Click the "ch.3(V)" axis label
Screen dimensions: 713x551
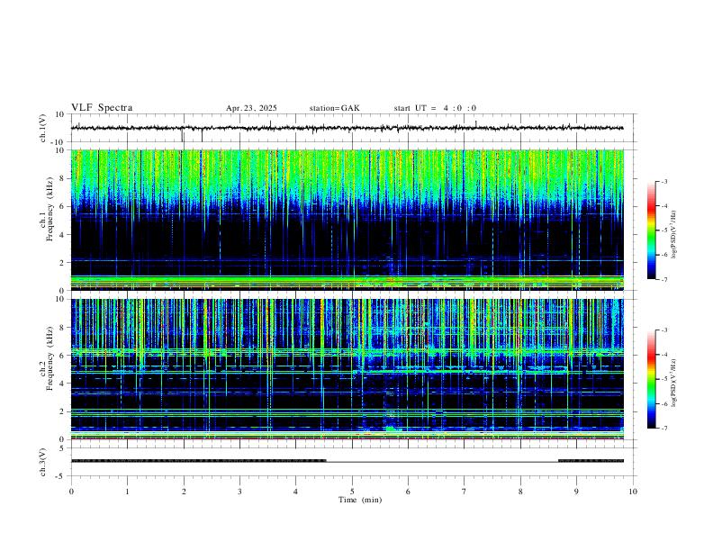43,463
